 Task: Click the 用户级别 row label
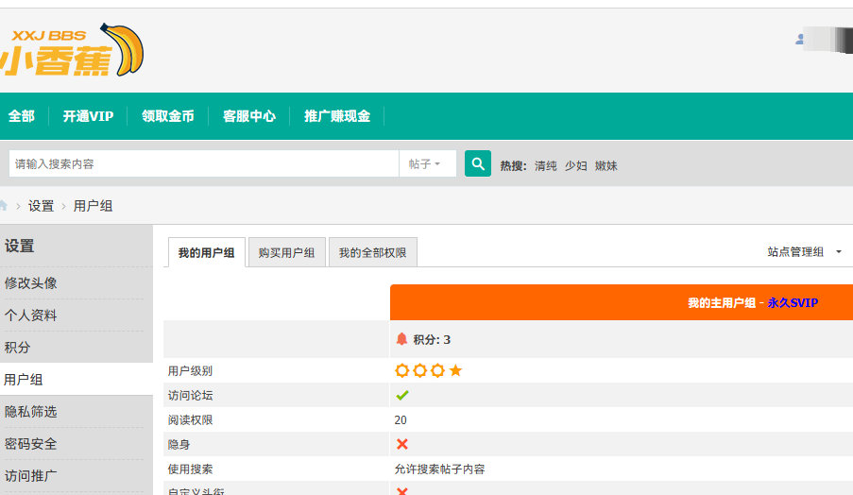(x=191, y=371)
